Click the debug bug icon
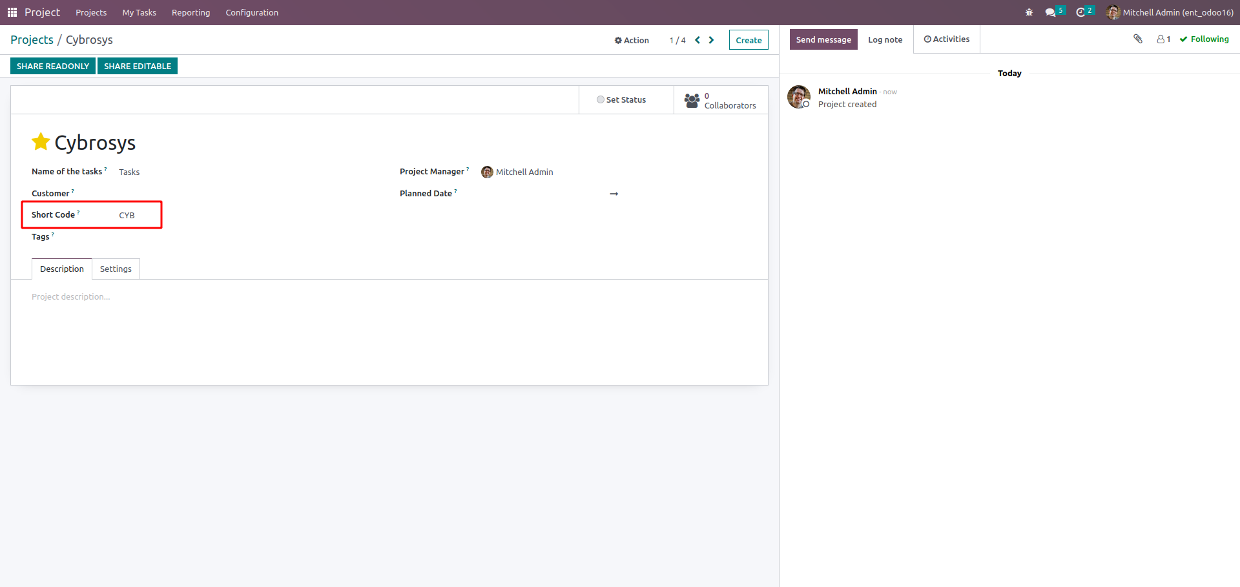The width and height of the screenshot is (1240, 587). click(1029, 12)
